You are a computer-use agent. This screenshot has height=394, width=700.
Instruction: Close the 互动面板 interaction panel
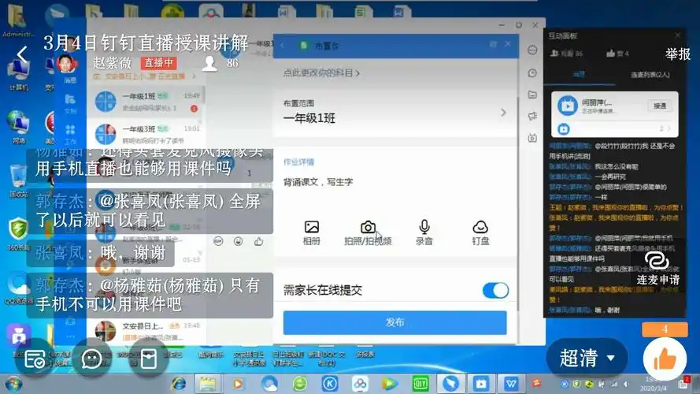coord(678,35)
